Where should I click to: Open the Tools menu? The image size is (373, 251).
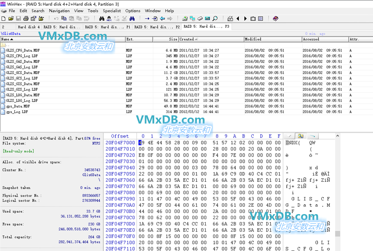coord(93,11)
